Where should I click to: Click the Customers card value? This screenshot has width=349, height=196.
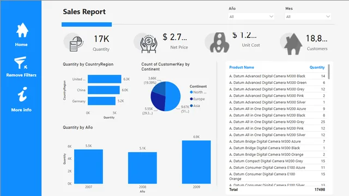(x=316, y=39)
